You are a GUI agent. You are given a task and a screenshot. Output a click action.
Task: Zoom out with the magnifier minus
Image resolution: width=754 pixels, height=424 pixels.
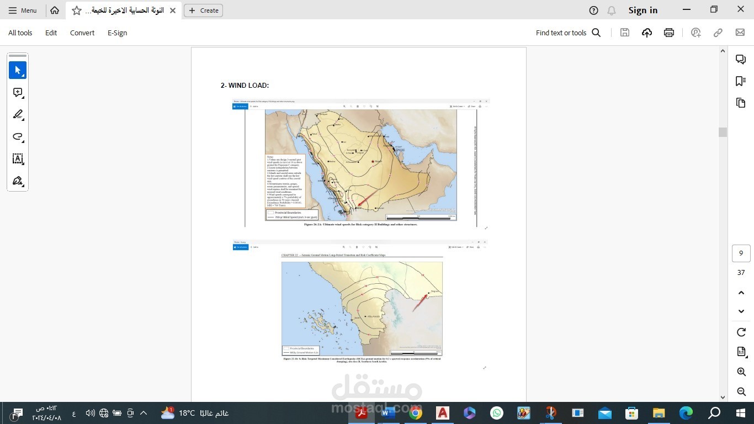click(741, 391)
